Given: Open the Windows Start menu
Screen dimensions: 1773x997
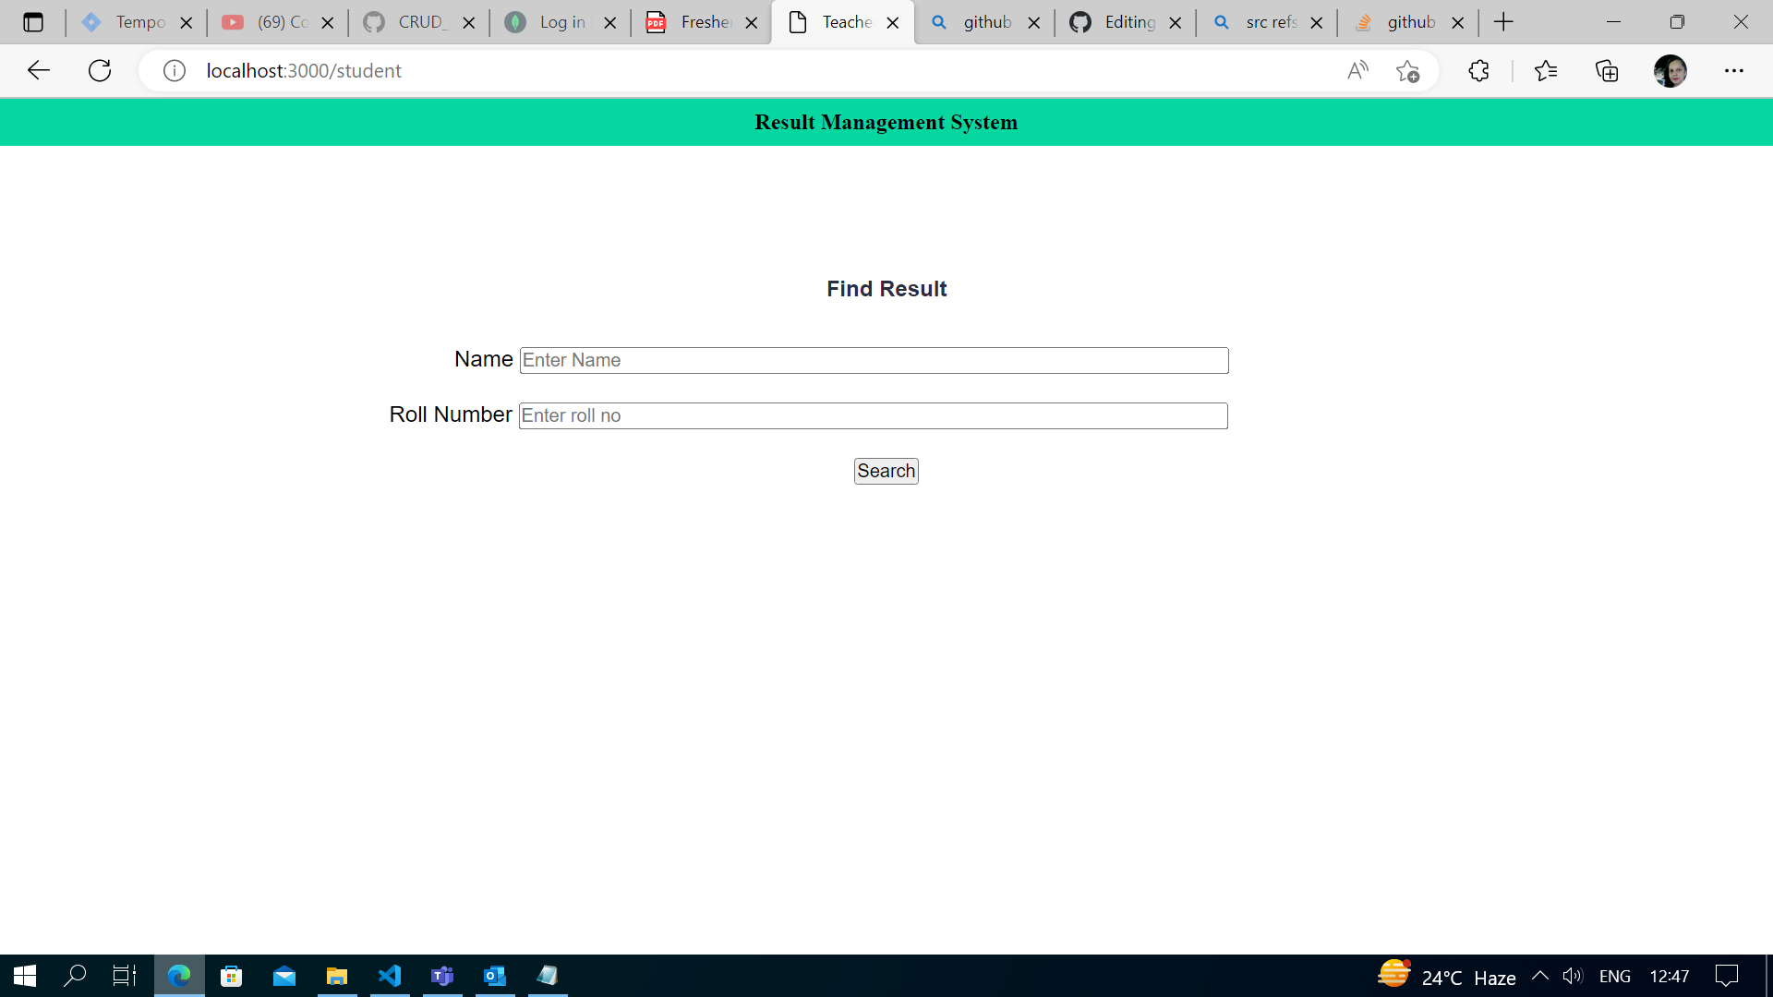Looking at the screenshot, I should 23,976.
